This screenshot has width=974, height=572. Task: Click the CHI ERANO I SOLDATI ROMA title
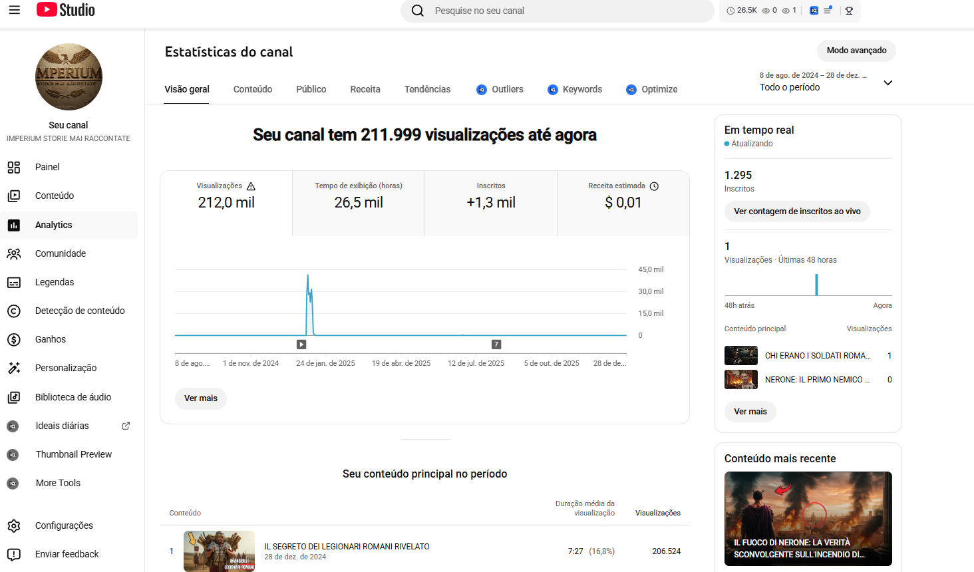tap(818, 356)
